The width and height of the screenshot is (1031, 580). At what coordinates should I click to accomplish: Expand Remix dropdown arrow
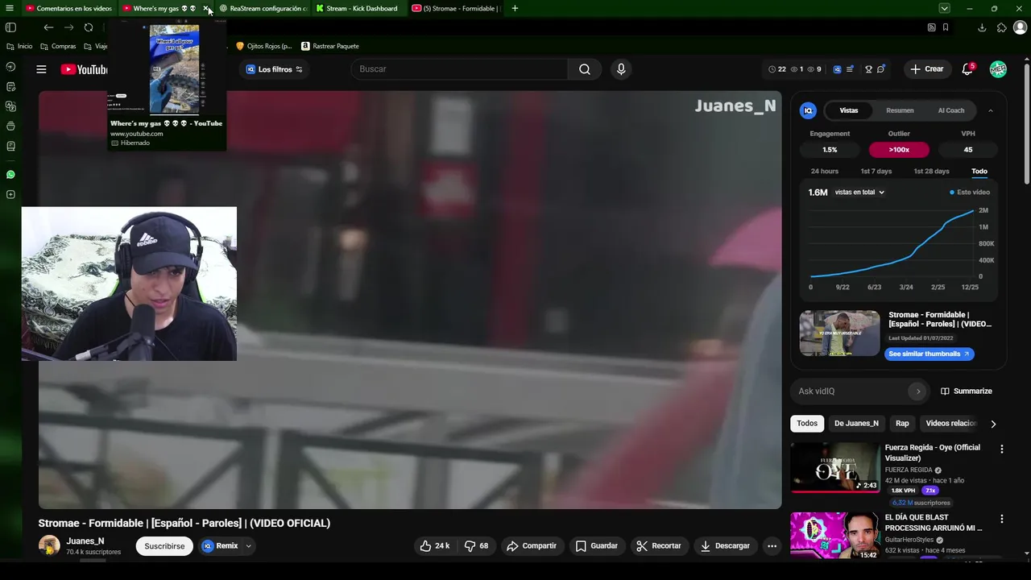click(x=249, y=546)
